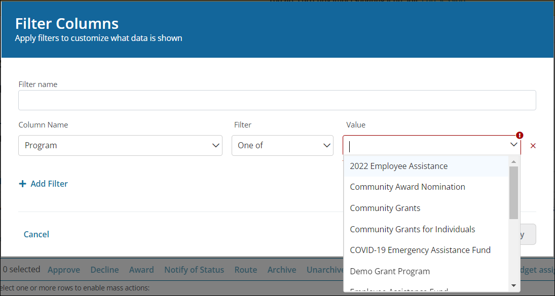Click the dropdown list scrollbar thumb
Viewport: 555px width, 296px height.
pos(513,192)
